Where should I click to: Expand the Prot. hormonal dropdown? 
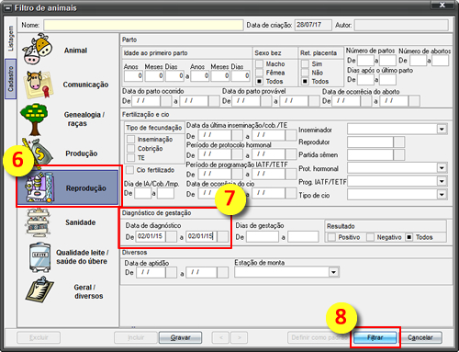442,168
